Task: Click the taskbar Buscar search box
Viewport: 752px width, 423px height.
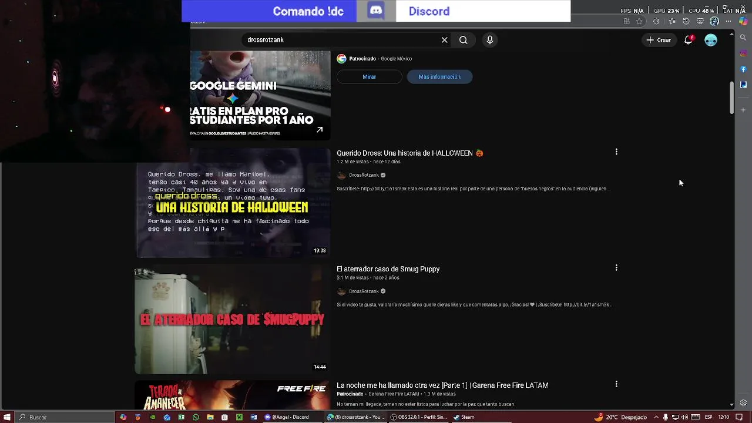Action: 65,417
